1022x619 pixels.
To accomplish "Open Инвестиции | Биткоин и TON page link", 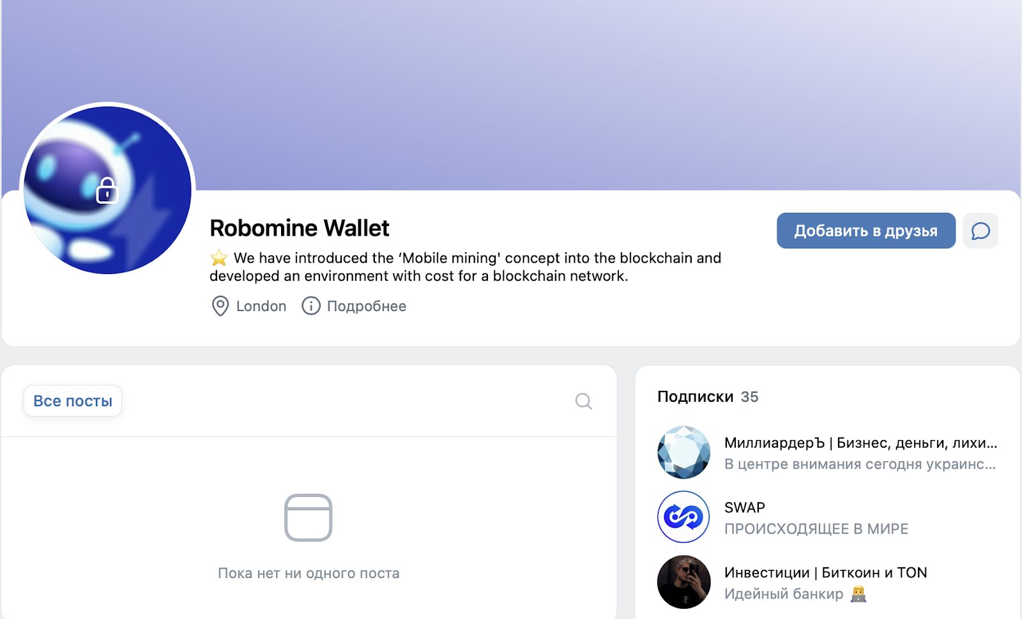I will click(825, 572).
